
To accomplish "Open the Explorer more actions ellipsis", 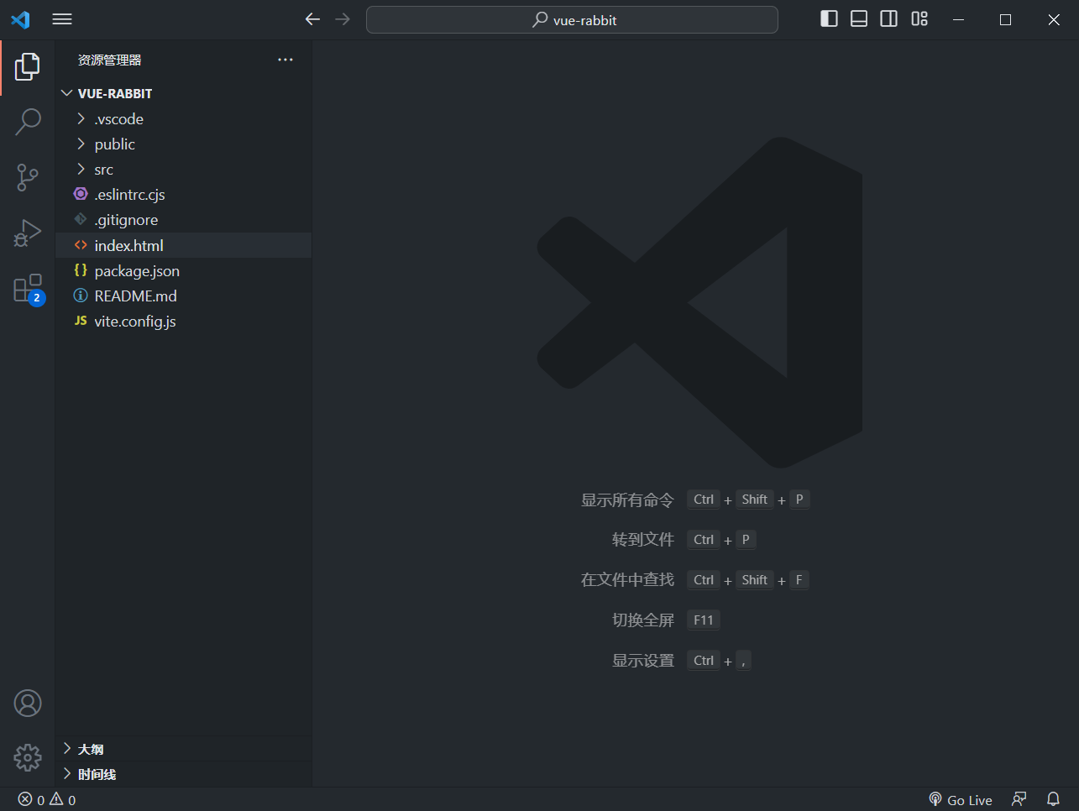I will click(x=285, y=60).
